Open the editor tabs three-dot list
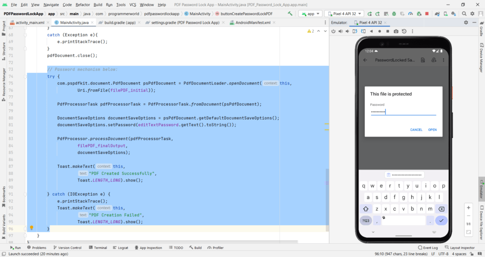 [325, 23]
